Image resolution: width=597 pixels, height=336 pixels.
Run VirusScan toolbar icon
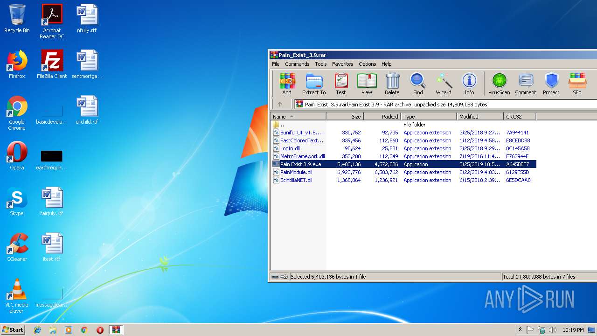[499, 84]
